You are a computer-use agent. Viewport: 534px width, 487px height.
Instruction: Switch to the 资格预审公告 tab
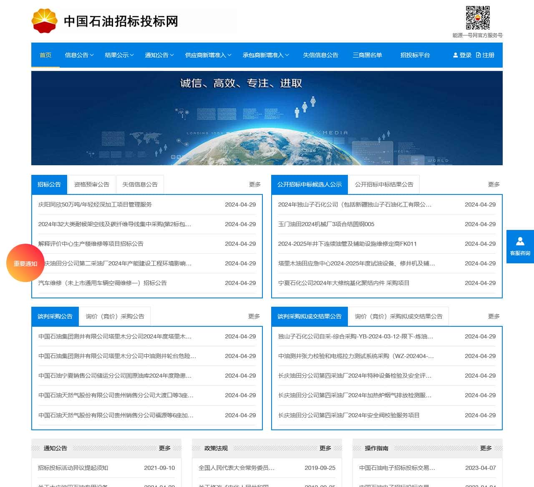pyautogui.click(x=91, y=184)
